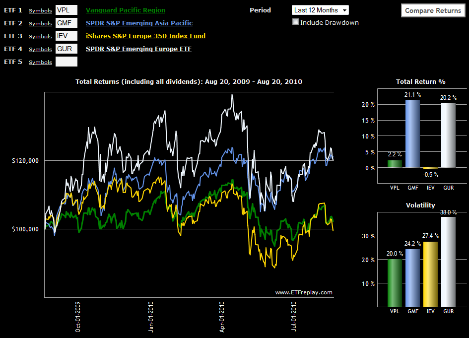Click the GUR 38.0% volatility bar
This screenshot has width=469, height=338.
pos(448,262)
